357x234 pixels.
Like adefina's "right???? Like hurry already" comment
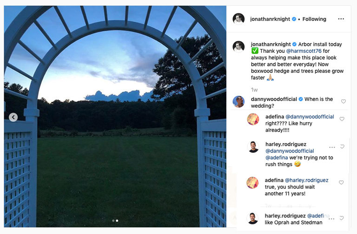point(342,119)
